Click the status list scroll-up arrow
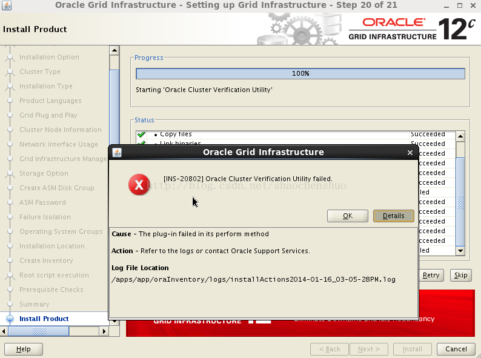Viewport: 481px width, 358px height. coord(460,136)
